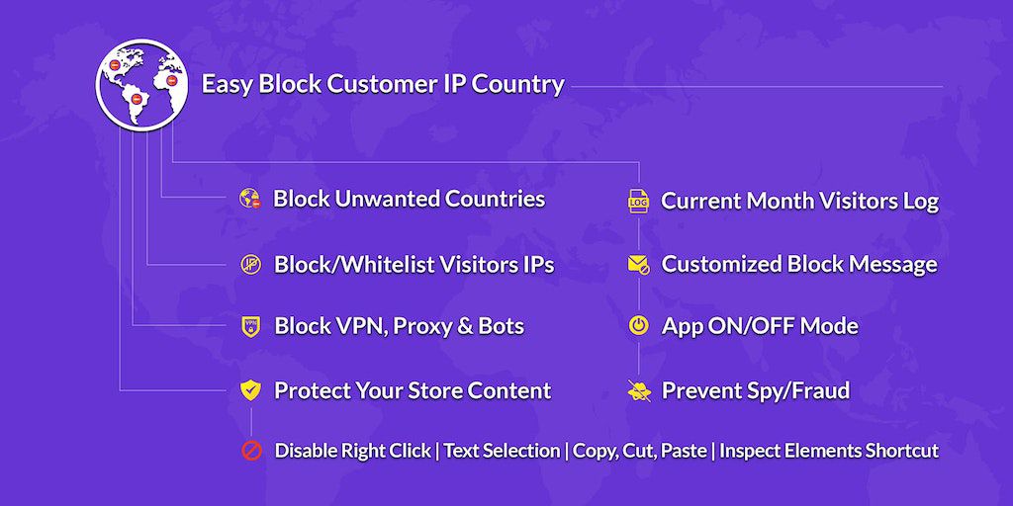Click the yellow checkmark shield icon
The image size is (1013, 506).
pyautogui.click(x=250, y=390)
